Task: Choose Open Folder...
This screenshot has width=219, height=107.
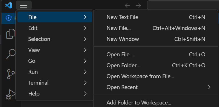Action: pyautogui.click(x=156, y=65)
